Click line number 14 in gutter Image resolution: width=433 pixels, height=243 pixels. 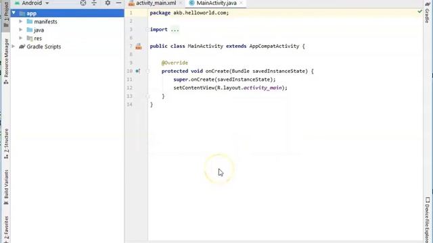(x=129, y=105)
